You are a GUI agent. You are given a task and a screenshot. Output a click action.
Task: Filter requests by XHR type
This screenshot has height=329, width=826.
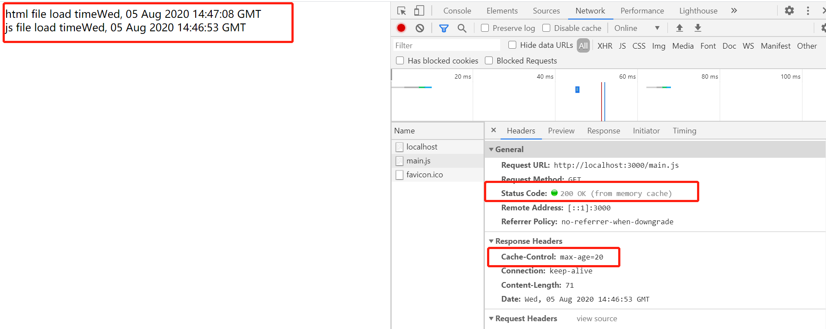tap(604, 46)
